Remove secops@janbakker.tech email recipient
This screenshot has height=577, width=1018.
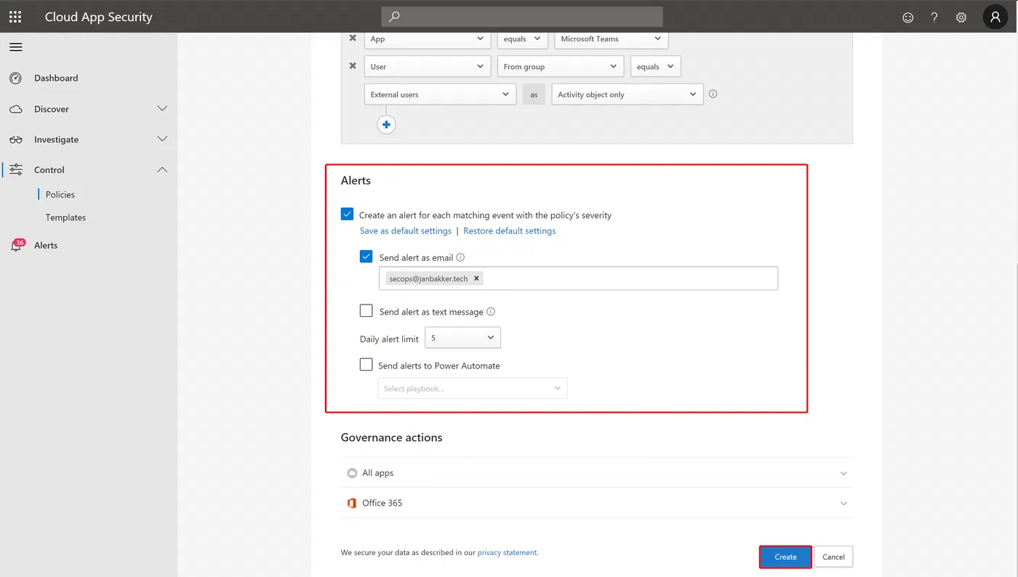[x=476, y=278]
